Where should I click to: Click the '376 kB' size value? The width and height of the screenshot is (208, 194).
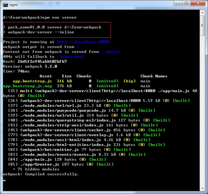pyautogui.click(x=64, y=86)
